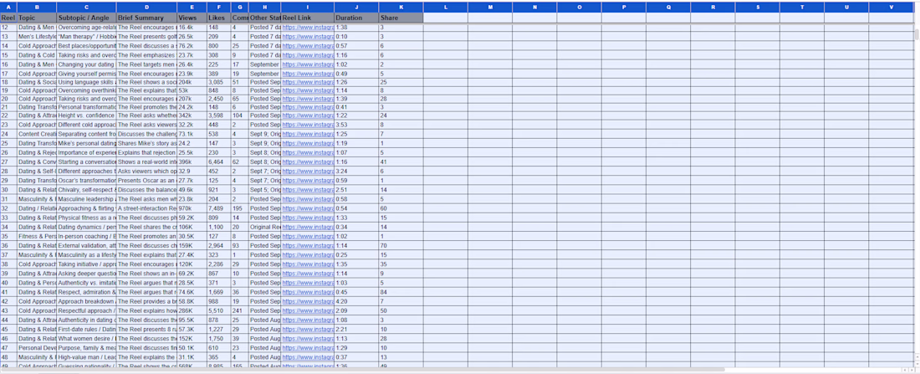Select the share cell '41'
The image size is (920, 374).
401,161
